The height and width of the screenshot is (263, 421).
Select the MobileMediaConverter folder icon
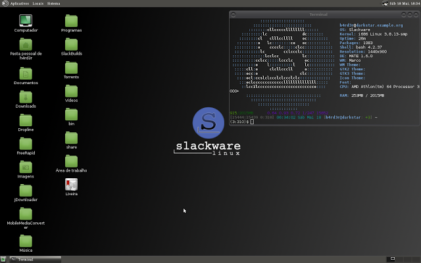[26, 214]
